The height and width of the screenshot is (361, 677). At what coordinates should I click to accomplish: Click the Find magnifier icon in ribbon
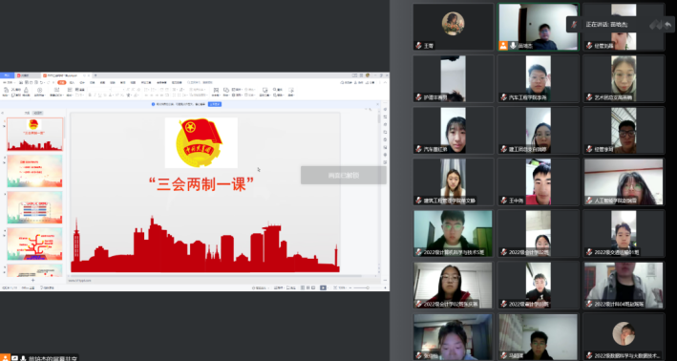(x=275, y=90)
